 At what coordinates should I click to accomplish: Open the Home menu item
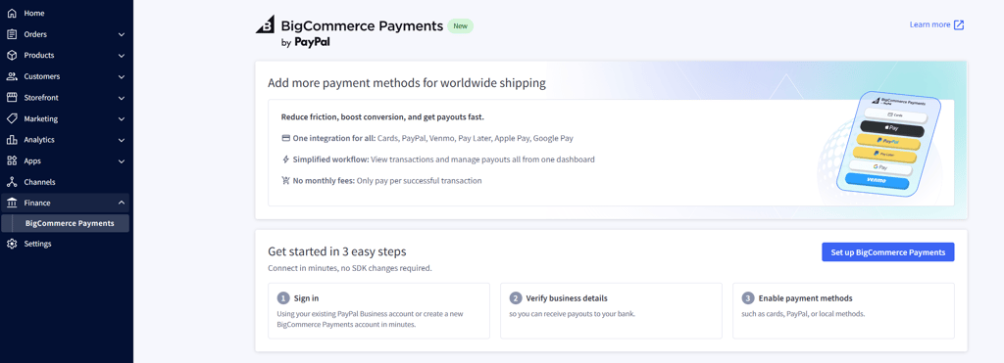click(66, 13)
